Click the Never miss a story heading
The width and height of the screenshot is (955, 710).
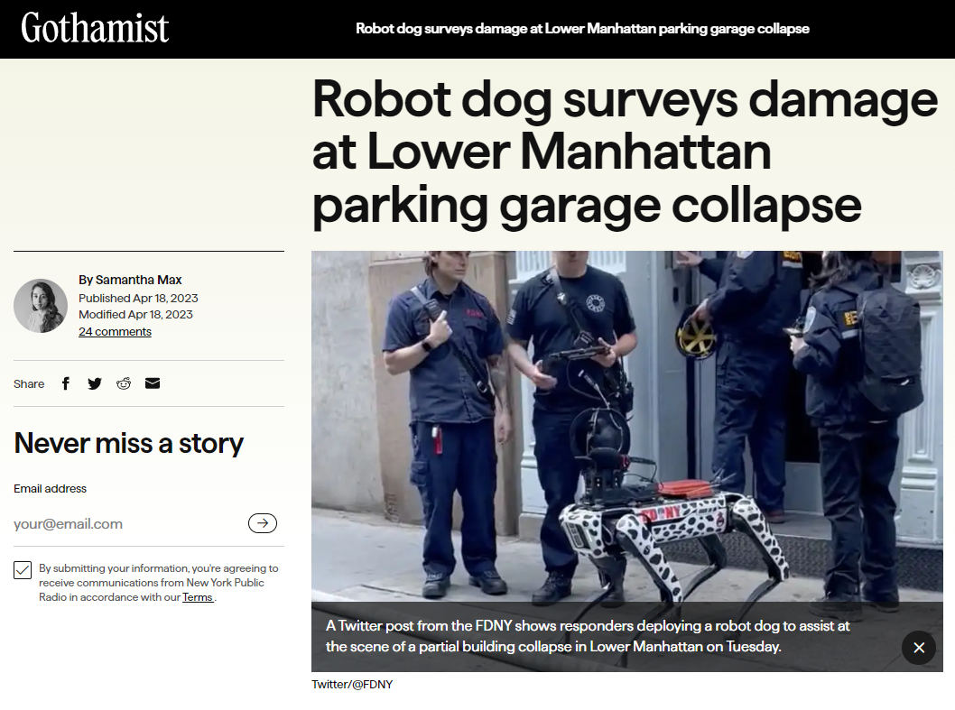pos(128,443)
